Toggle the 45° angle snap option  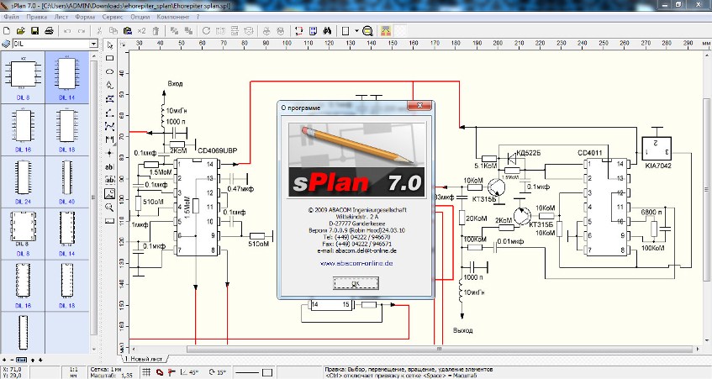(189, 372)
